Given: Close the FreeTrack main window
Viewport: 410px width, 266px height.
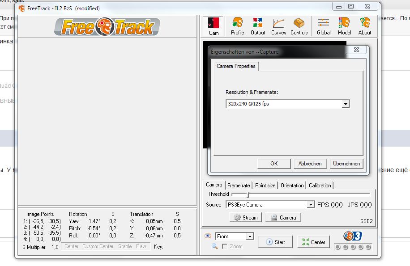Looking at the screenshot, I should pyautogui.click(x=367, y=7).
